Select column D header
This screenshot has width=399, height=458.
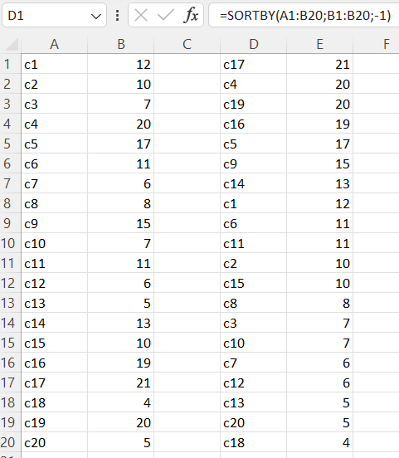(x=254, y=45)
